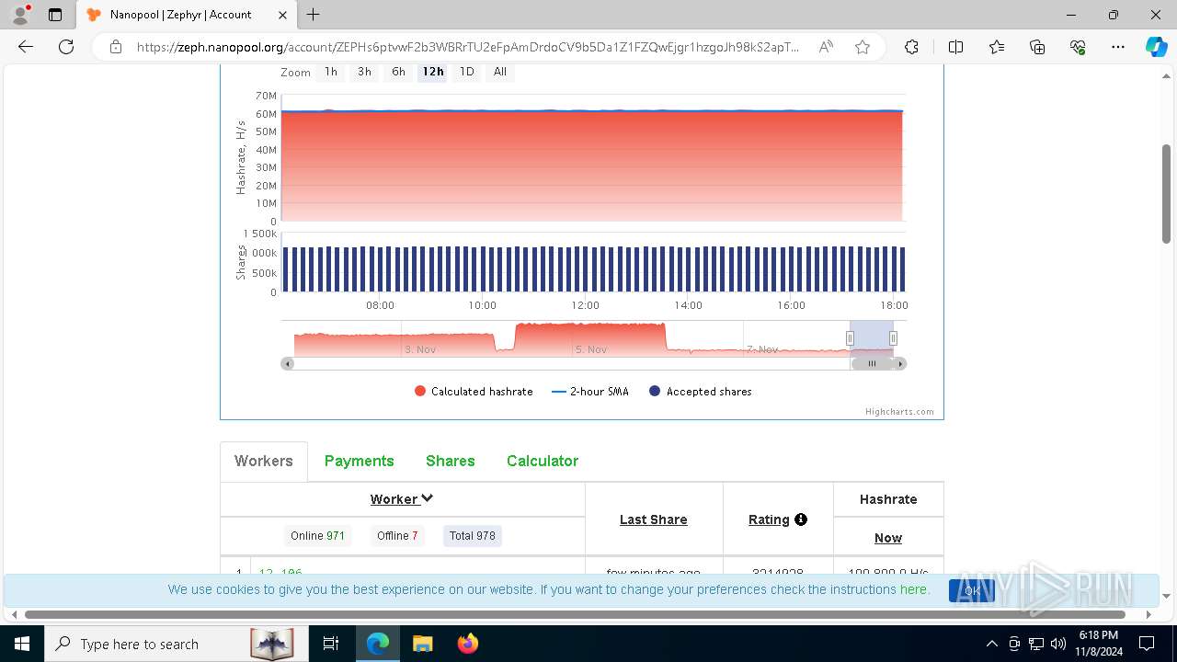This screenshot has height=662, width=1177.
Task: Open the Copilot sidebar icon
Action: [1156, 47]
